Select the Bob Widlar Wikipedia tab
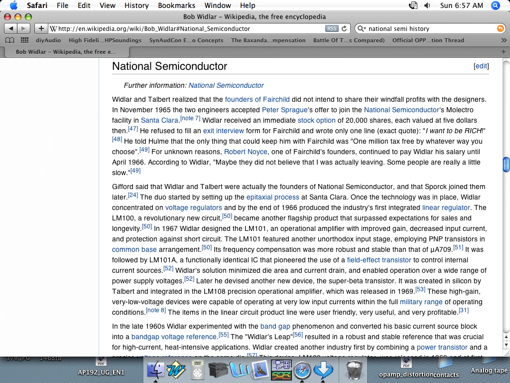The image size is (510, 383). 66,52
